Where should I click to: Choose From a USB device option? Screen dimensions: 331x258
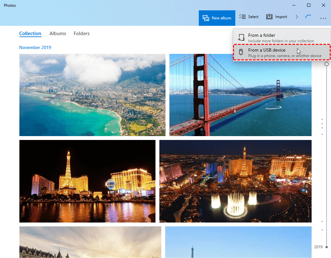coord(282,53)
